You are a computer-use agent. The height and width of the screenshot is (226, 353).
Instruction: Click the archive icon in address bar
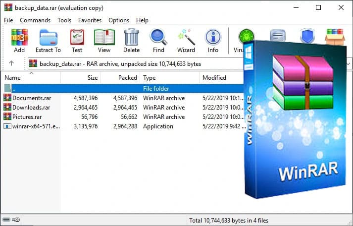point(33,63)
